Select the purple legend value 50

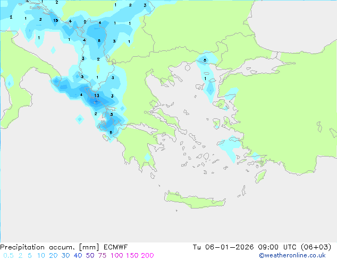tap(90, 256)
